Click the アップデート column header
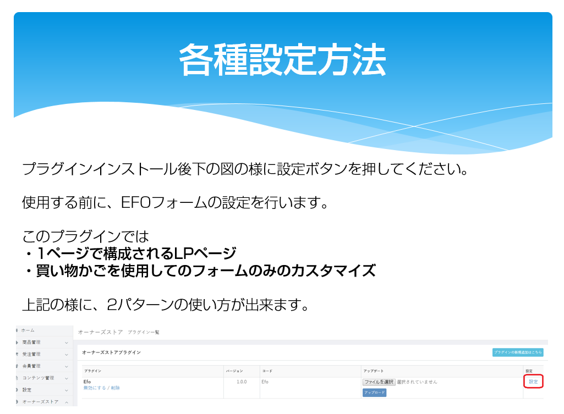Image resolution: width=564 pixels, height=414 pixels. [374, 371]
